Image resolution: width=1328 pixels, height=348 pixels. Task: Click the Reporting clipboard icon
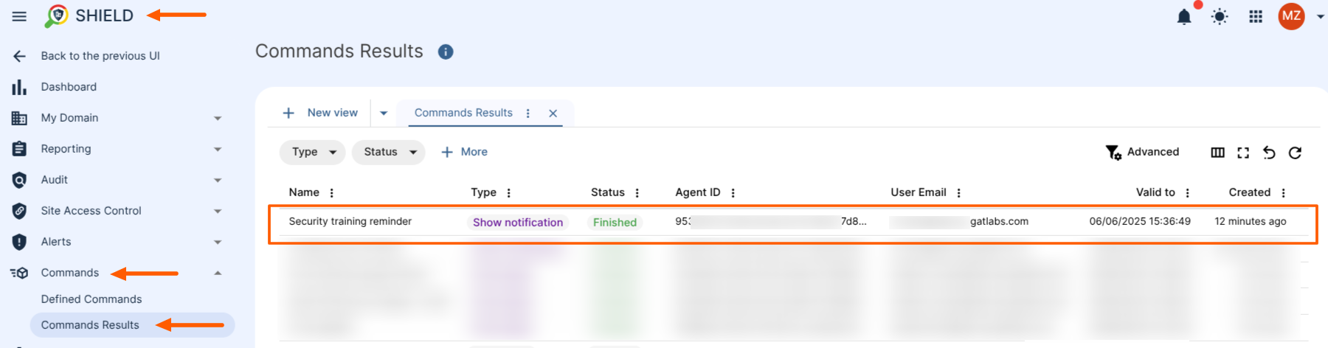click(19, 149)
